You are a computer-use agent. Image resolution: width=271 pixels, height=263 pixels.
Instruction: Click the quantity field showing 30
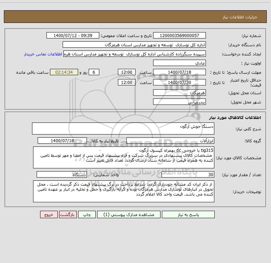pos(188,175)
